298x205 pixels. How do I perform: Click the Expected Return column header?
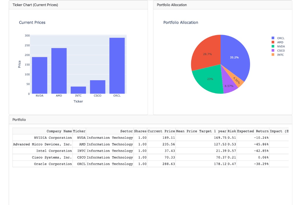pyautogui.click(x=253, y=131)
